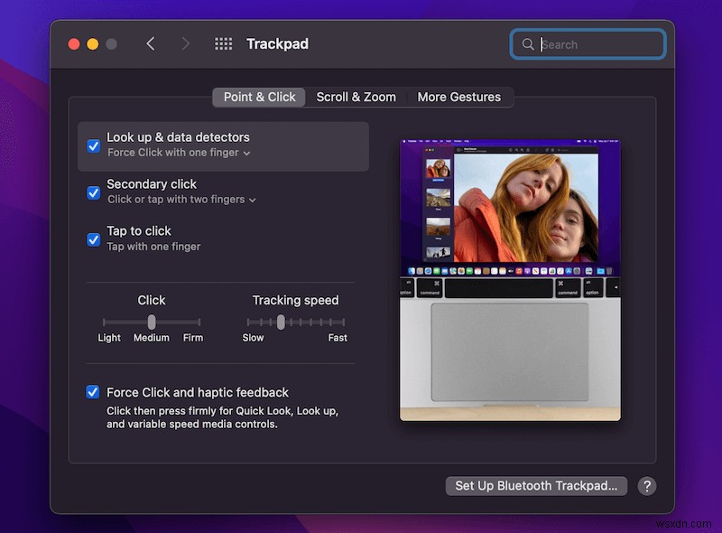Open the help question mark button
This screenshot has width=722, height=533.
coord(646,486)
